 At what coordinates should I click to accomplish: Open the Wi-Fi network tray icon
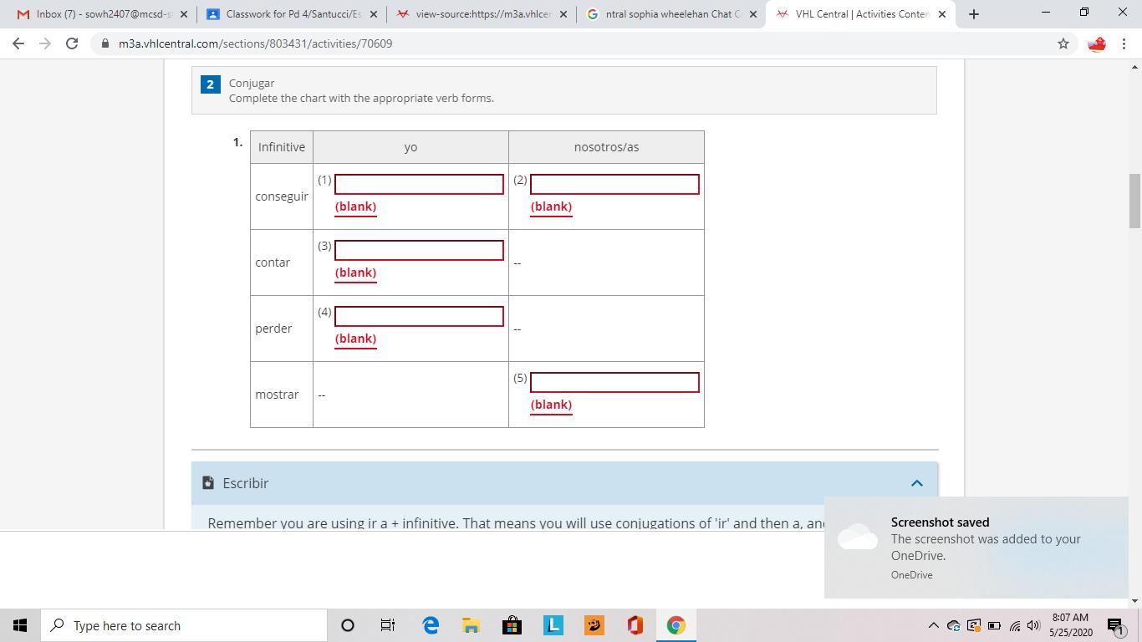coord(1014,625)
